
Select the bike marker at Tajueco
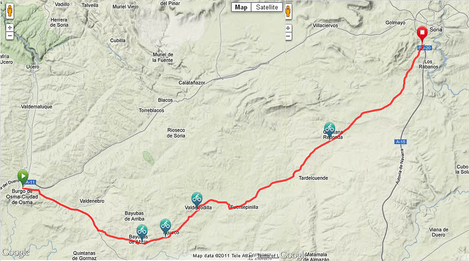coord(166,227)
